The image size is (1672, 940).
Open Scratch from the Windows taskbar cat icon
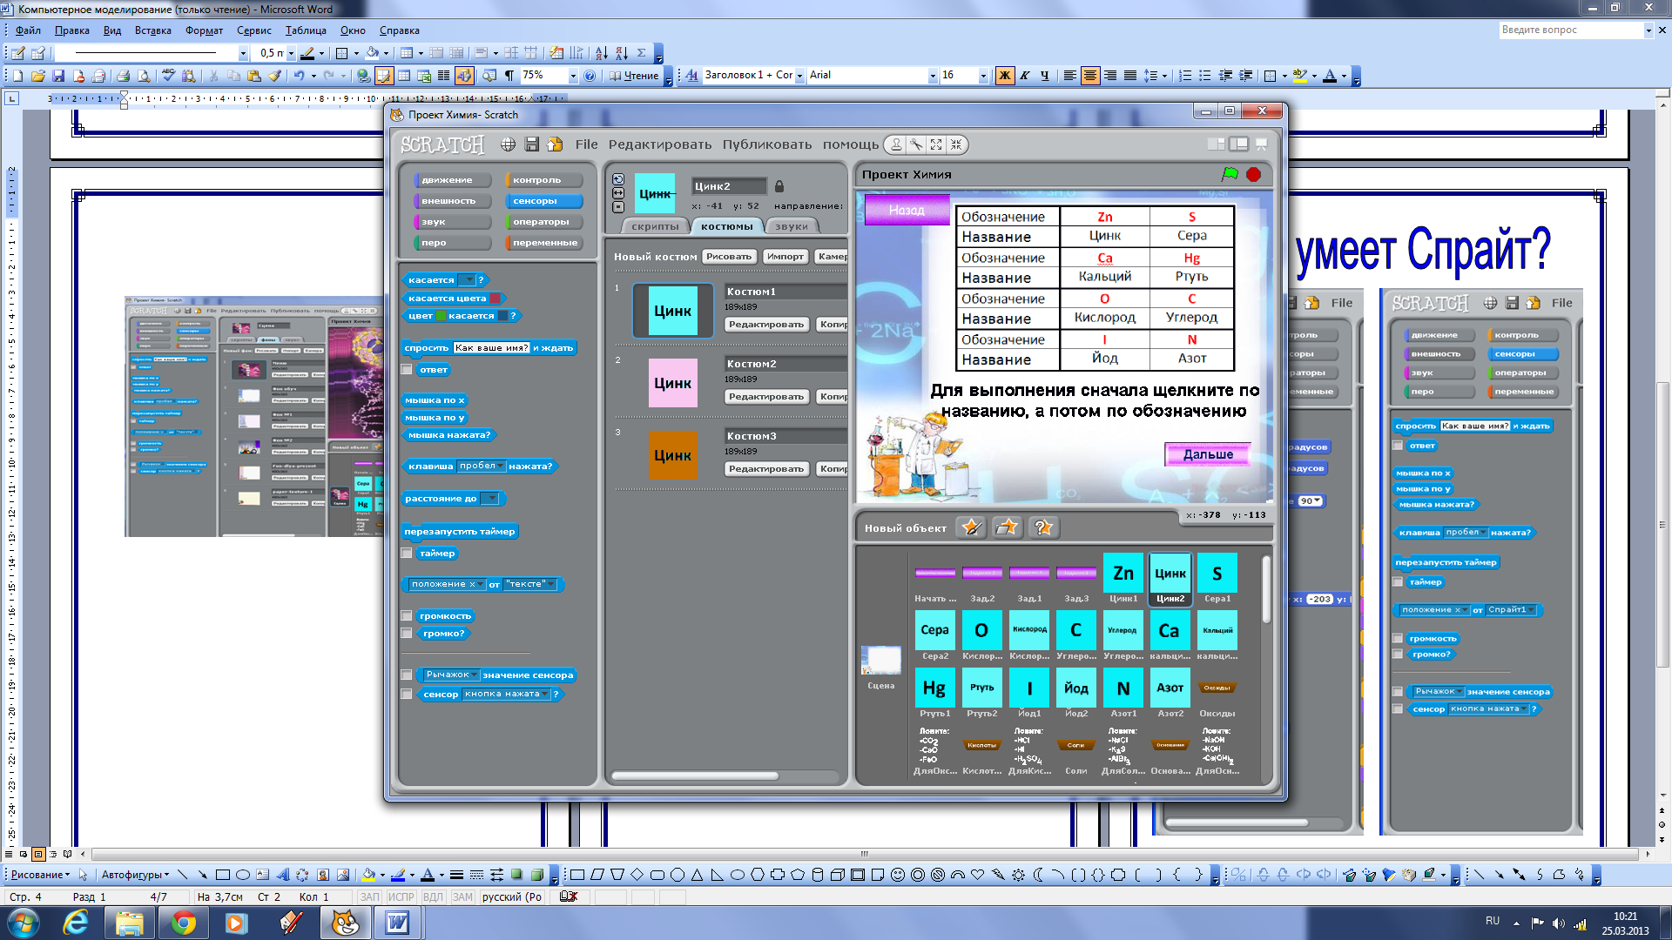click(x=346, y=923)
